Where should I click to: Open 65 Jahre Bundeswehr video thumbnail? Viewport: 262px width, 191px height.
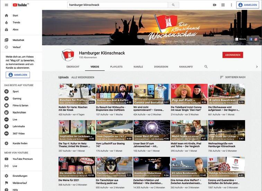pos(189,167)
